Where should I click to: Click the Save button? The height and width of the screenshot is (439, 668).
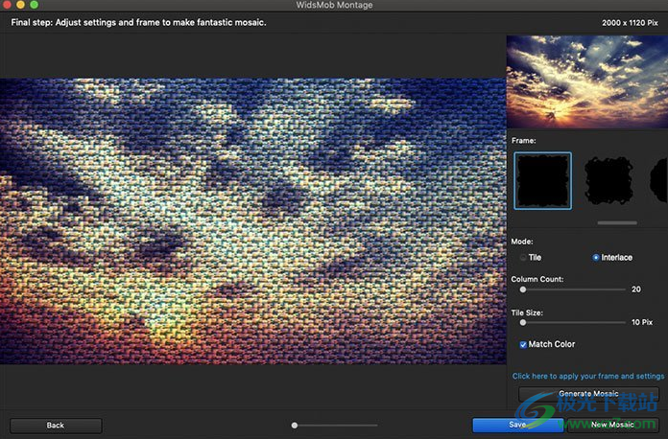coord(516,425)
